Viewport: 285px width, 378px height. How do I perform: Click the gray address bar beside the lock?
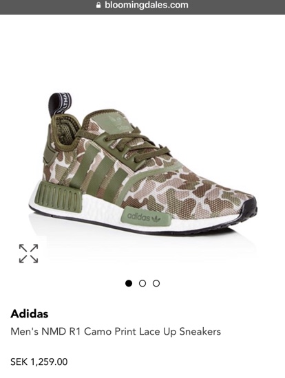click(142, 7)
